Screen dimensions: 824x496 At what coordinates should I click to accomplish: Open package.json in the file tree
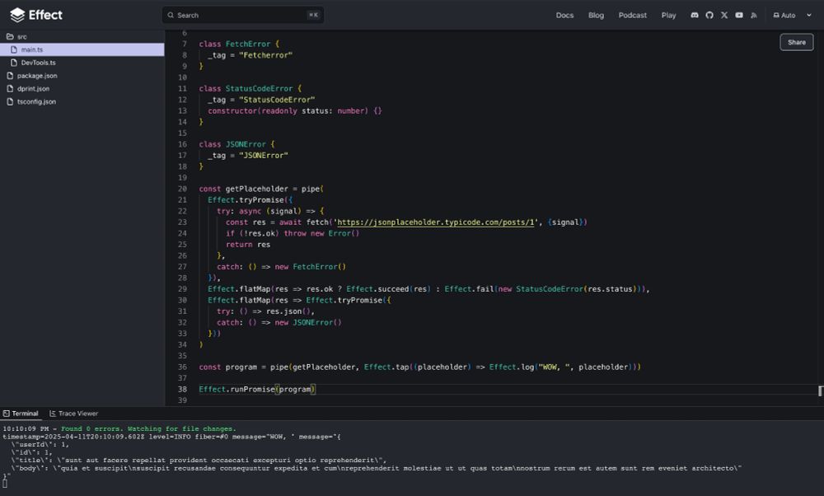82,76
